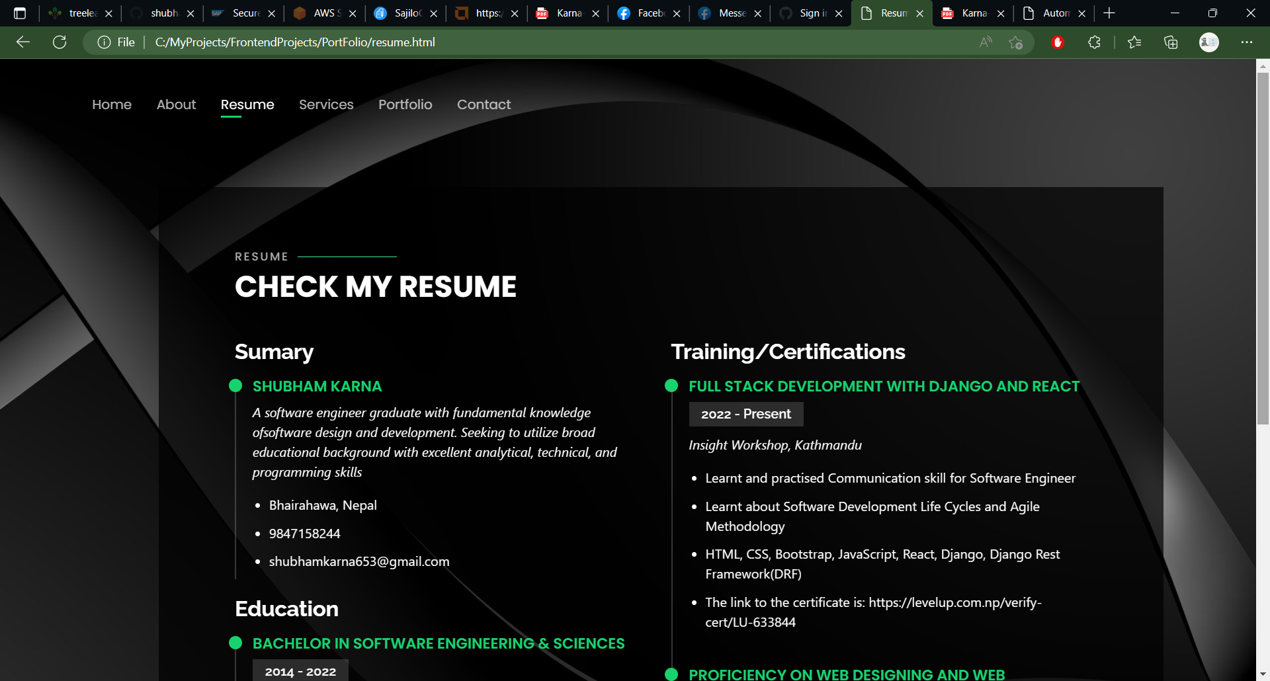
Task: Click the email shubhamkarna653@gmail.com
Action: click(359, 561)
